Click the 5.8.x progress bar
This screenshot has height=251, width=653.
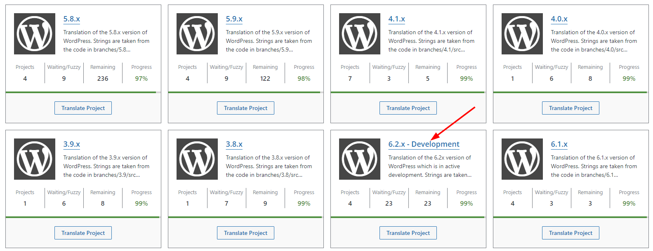83,92
